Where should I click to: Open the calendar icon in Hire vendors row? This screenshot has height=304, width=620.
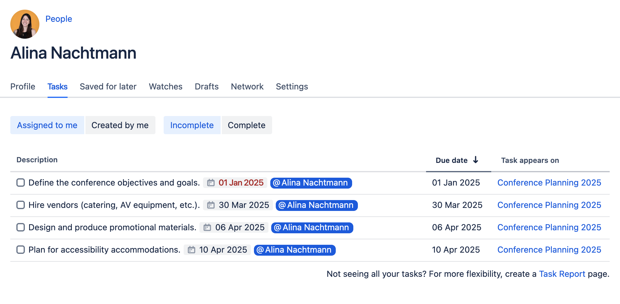coord(210,205)
